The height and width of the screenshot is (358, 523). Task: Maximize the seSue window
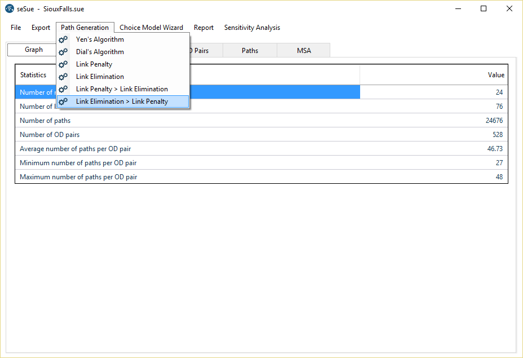(x=484, y=9)
